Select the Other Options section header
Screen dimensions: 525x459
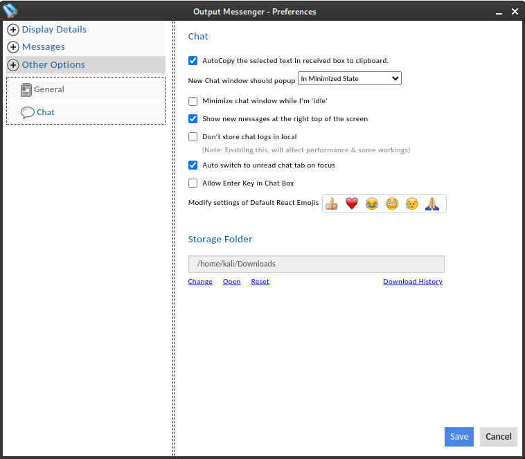click(86, 64)
